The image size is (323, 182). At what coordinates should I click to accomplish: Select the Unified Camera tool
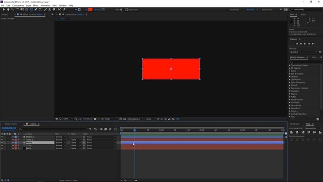[x=22, y=10]
